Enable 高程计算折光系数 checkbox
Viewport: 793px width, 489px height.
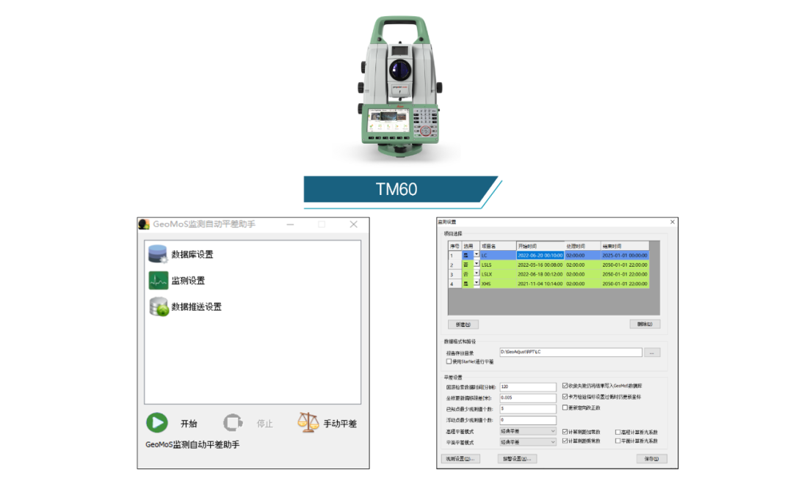pos(618,433)
